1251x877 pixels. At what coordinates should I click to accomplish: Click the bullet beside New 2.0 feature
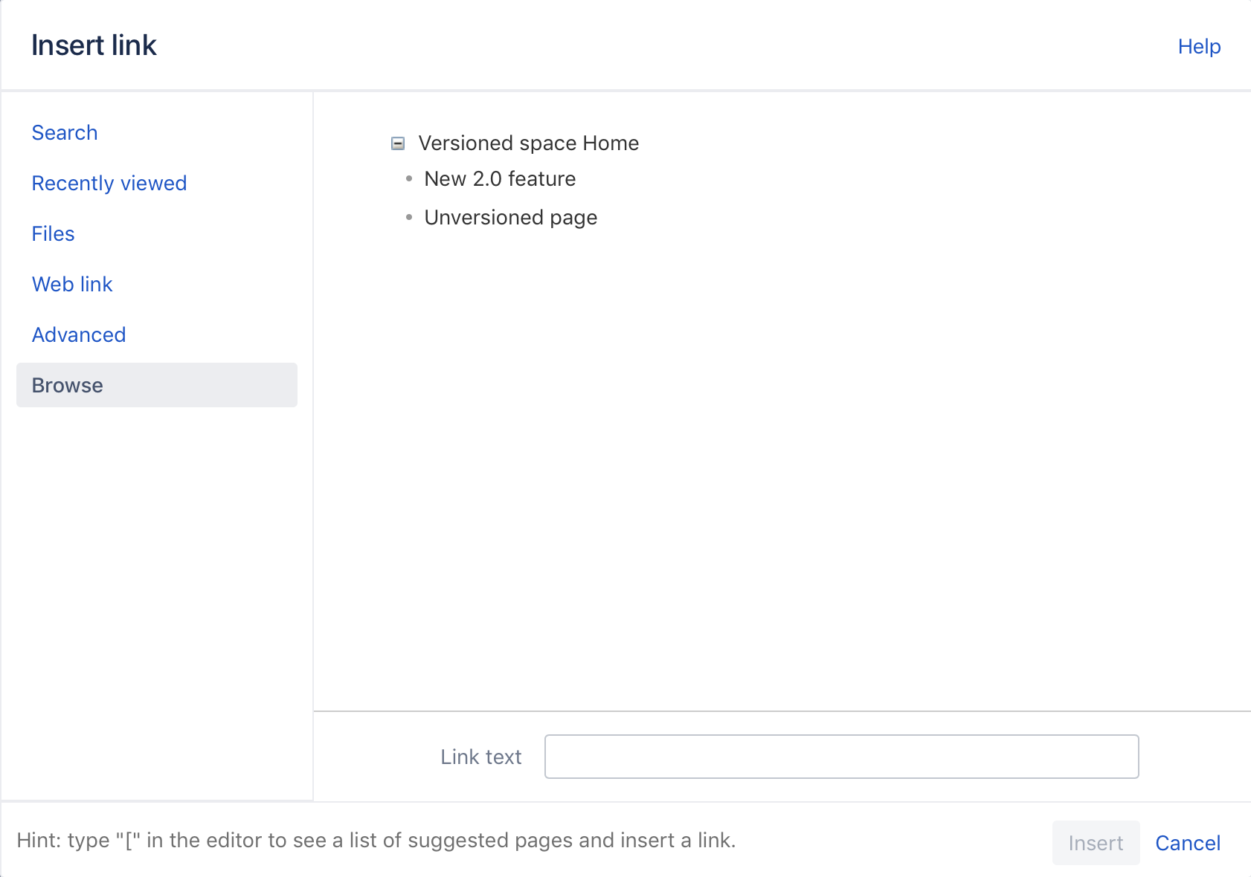point(409,179)
